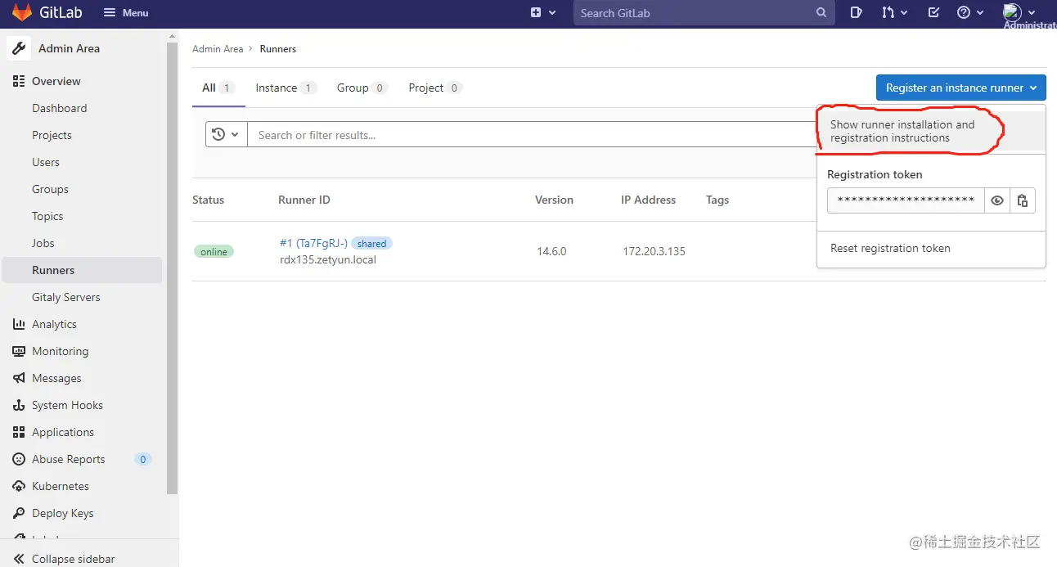Open Users in the sidebar
The height and width of the screenshot is (567, 1057).
pos(46,162)
